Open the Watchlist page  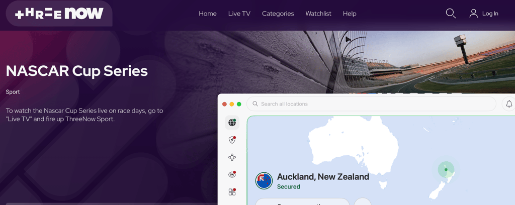(318, 14)
